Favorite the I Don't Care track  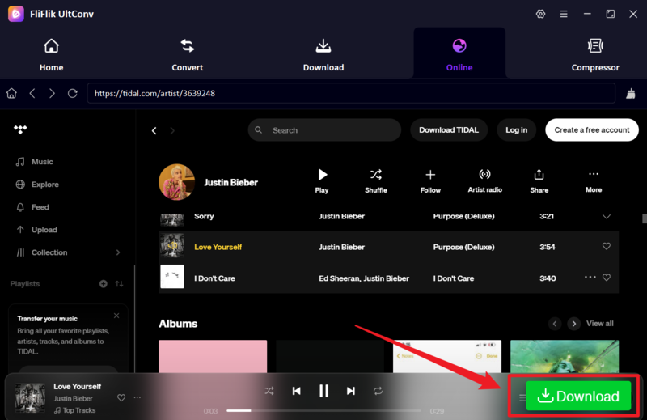tap(606, 278)
